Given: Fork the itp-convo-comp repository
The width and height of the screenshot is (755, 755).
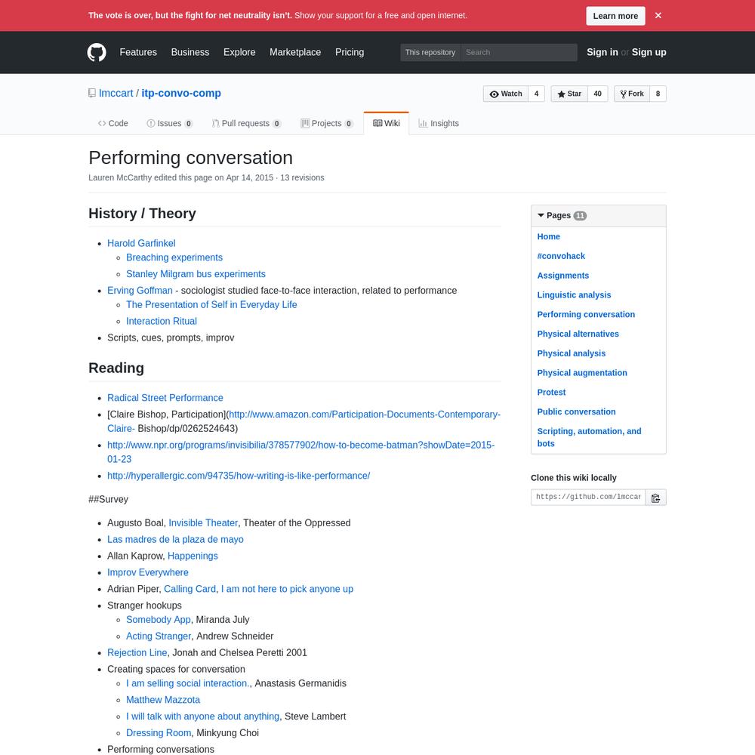Looking at the screenshot, I should [631, 94].
